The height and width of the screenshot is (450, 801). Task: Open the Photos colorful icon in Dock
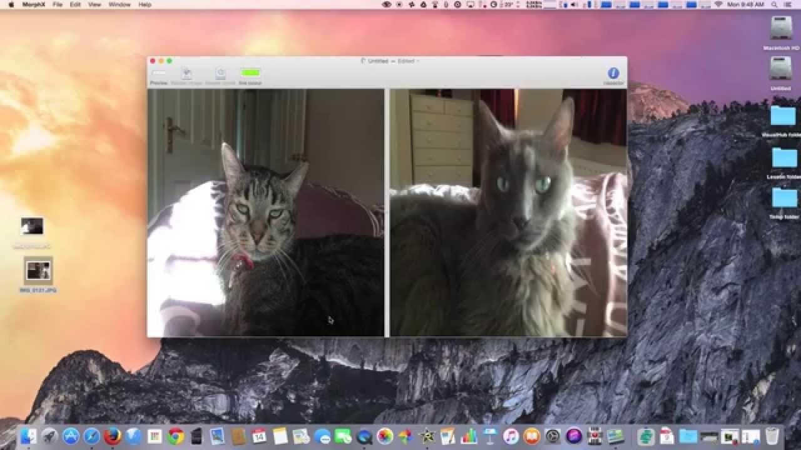[385, 436]
